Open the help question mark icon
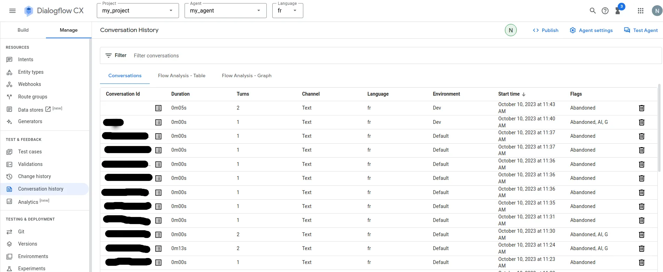 [x=605, y=11]
